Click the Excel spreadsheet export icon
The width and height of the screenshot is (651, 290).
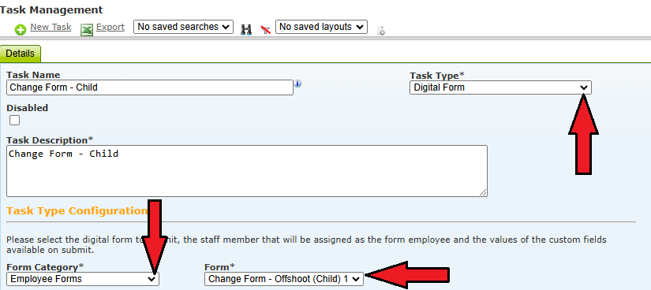[x=86, y=30]
